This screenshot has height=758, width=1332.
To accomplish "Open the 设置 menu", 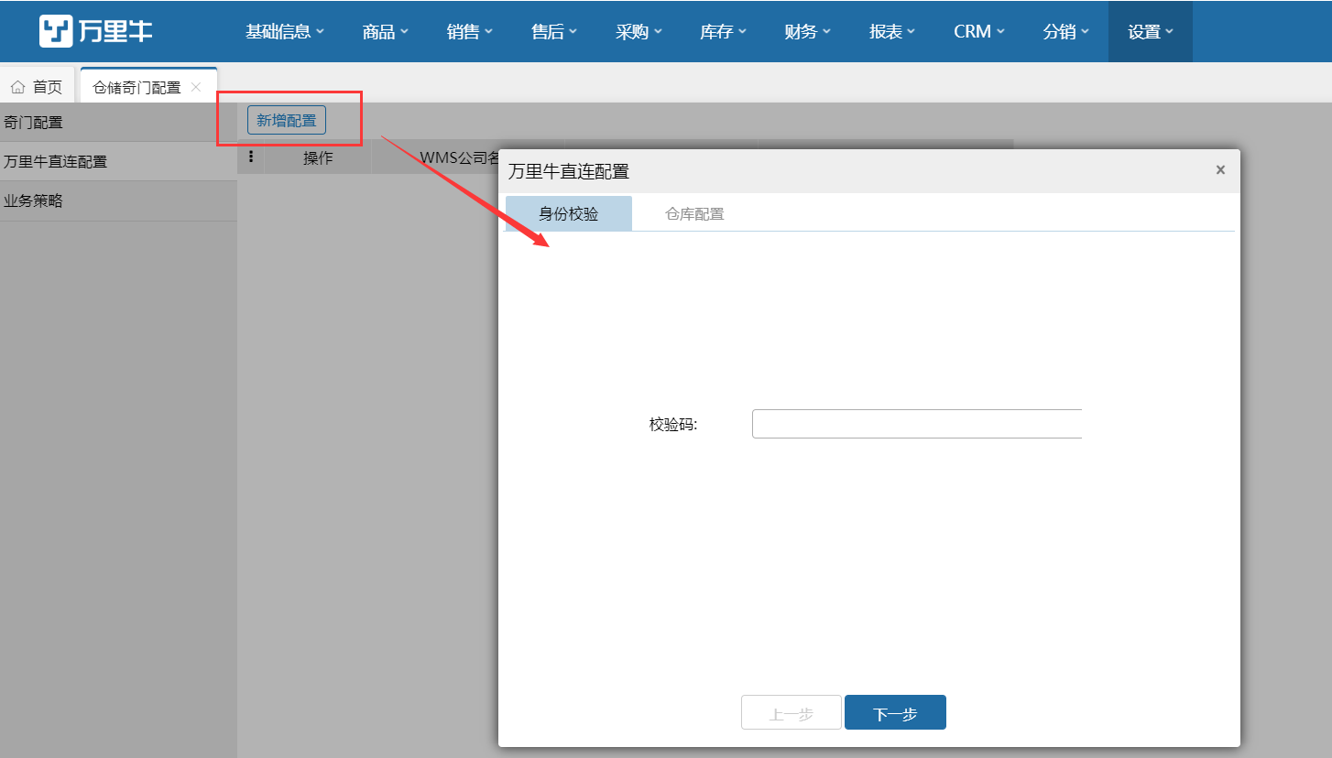I will point(1151,31).
